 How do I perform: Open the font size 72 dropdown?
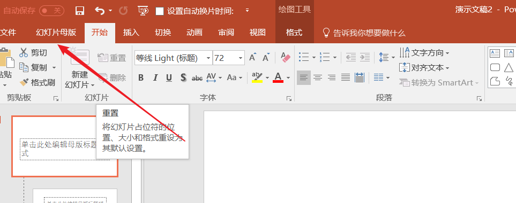tap(241, 58)
